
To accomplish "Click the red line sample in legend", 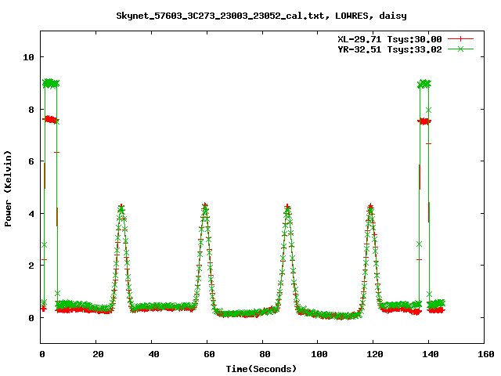I will point(460,38).
